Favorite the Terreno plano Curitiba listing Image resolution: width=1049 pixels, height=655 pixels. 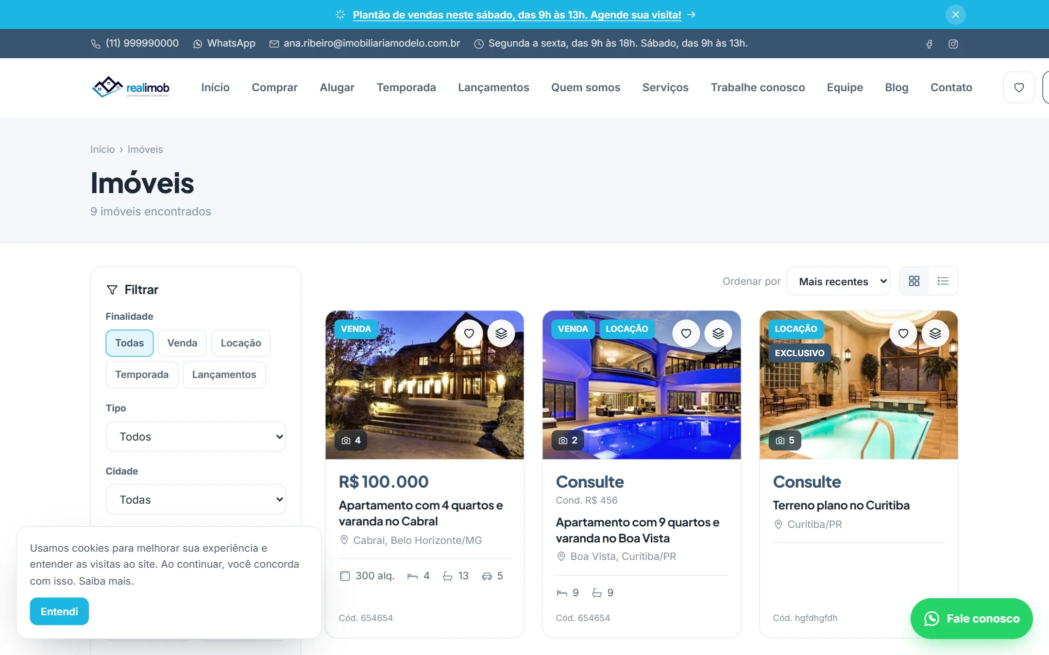[903, 333]
